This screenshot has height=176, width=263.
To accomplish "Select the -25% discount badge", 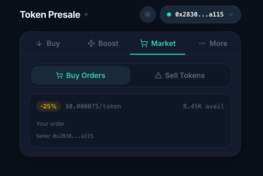I will pos(49,106).
